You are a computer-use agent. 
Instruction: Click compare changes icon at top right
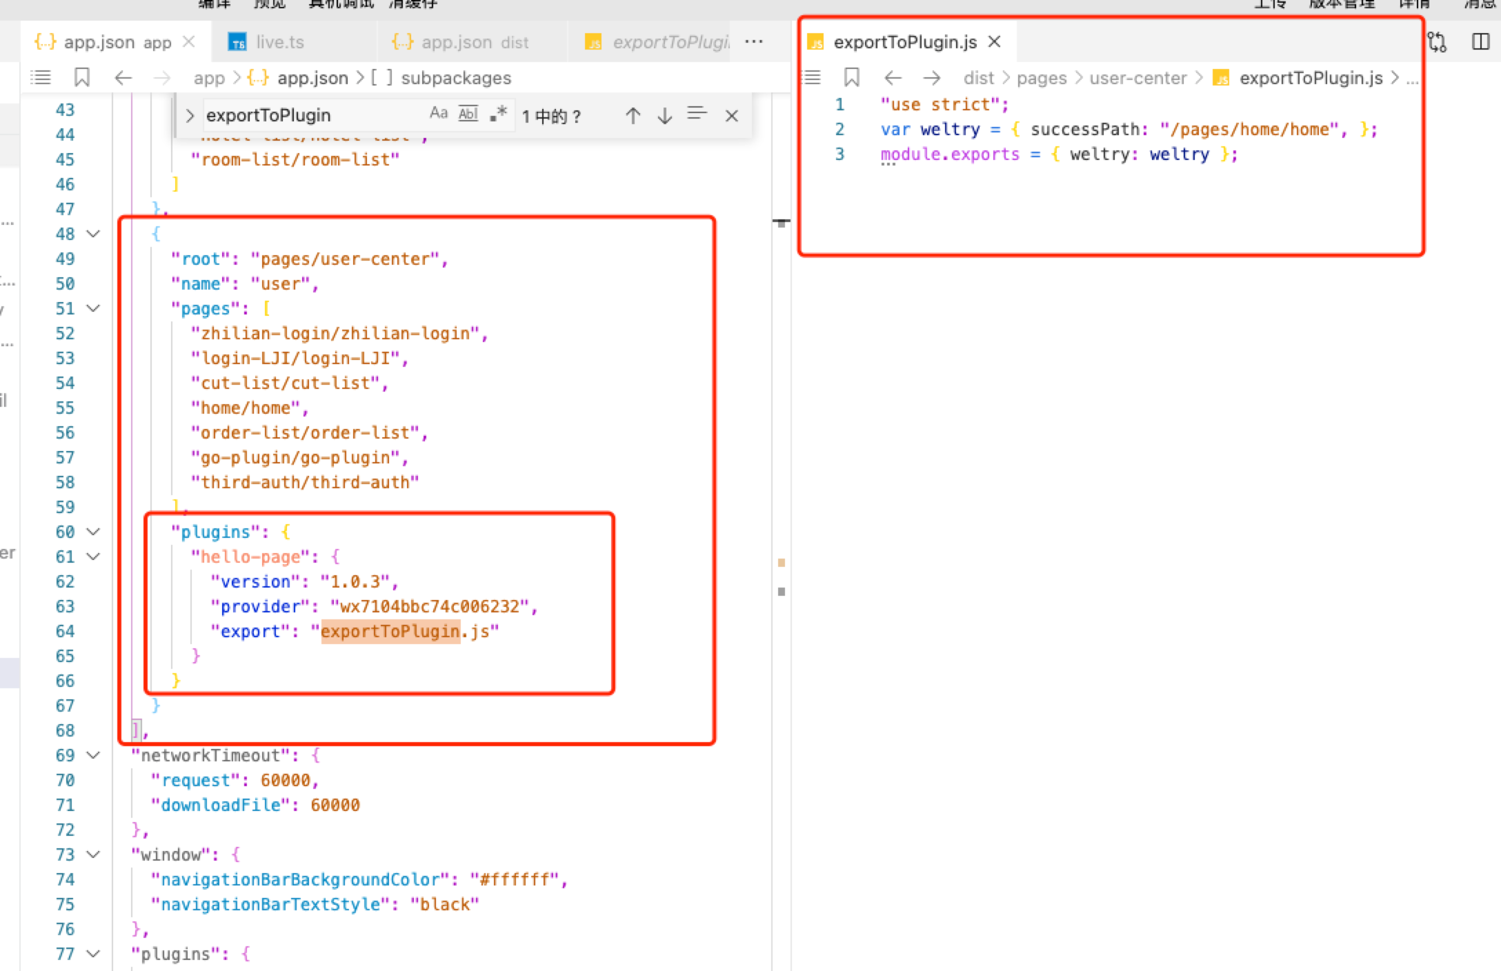[1438, 42]
